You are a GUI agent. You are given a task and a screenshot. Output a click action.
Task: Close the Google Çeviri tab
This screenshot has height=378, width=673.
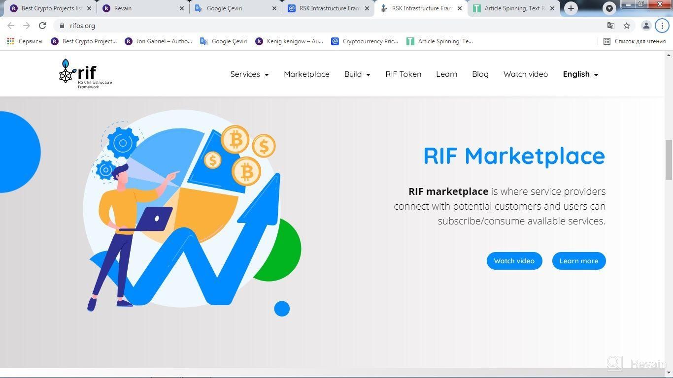(x=274, y=8)
